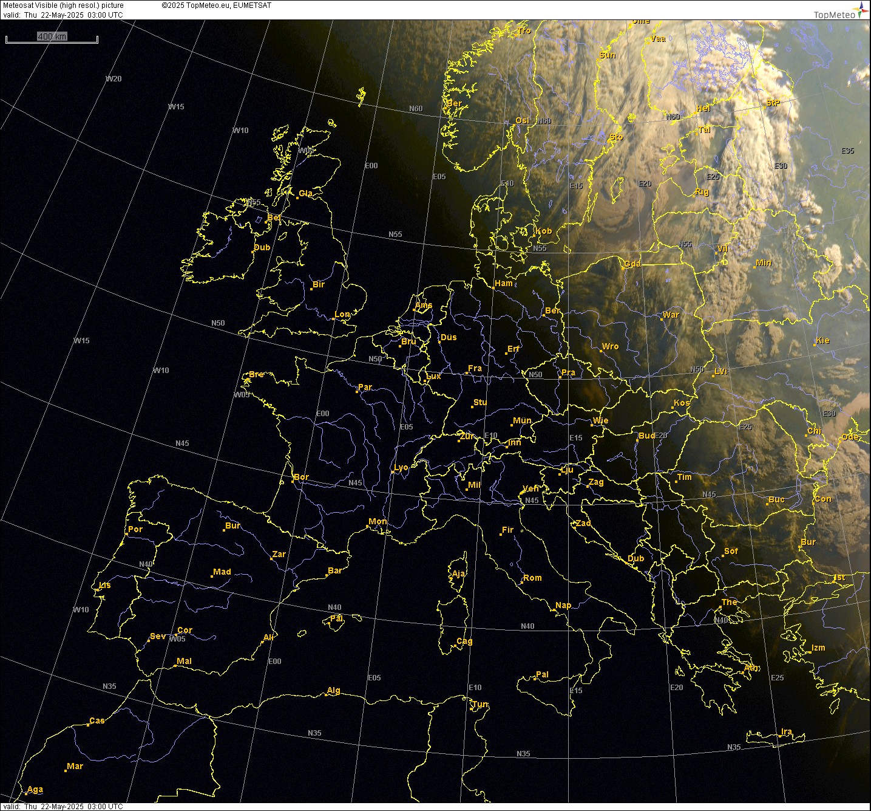Select the 'Hel' Helsinki city label
Image resolution: width=871 pixels, height=811 pixels.
click(703, 108)
